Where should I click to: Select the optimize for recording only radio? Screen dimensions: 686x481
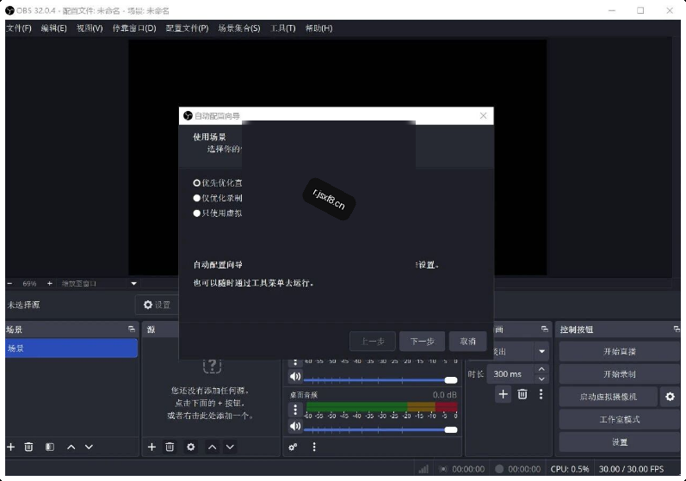pyautogui.click(x=218, y=198)
